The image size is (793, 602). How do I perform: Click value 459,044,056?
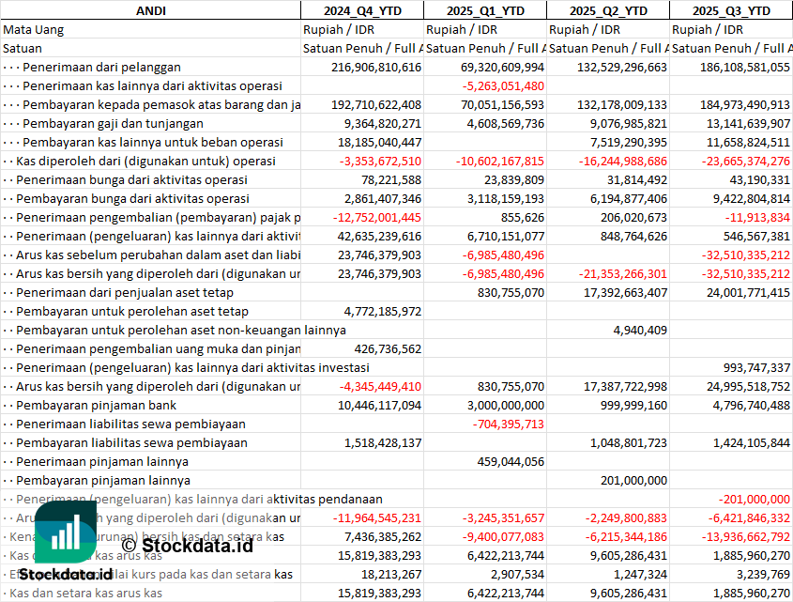(x=511, y=461)
